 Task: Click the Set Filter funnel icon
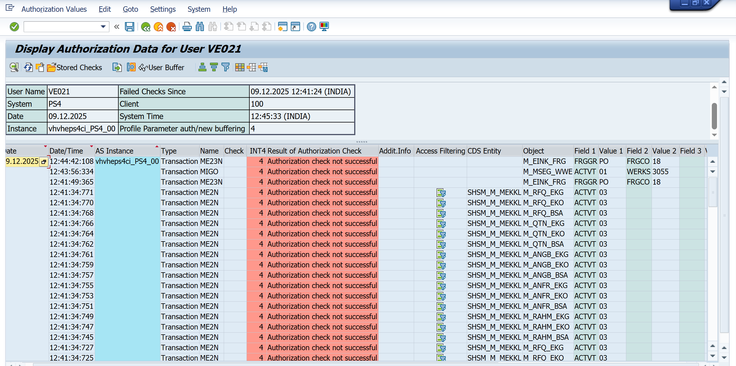(x=225, y=67)
